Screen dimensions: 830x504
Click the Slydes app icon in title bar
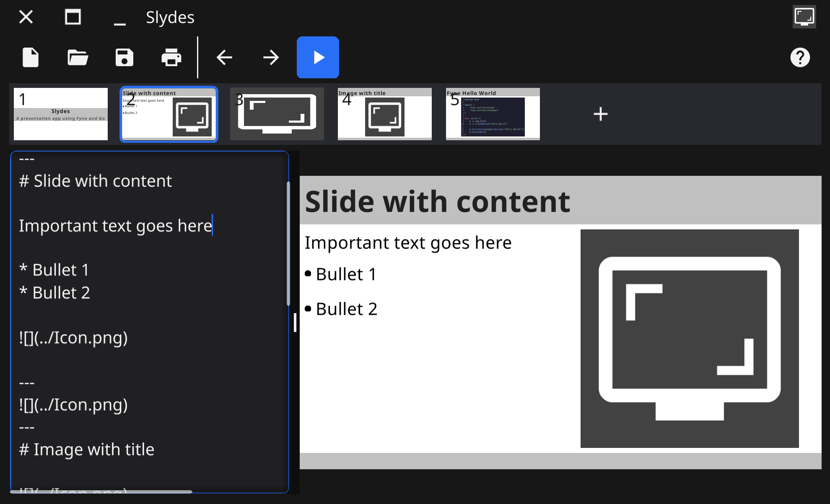[804, 17]
